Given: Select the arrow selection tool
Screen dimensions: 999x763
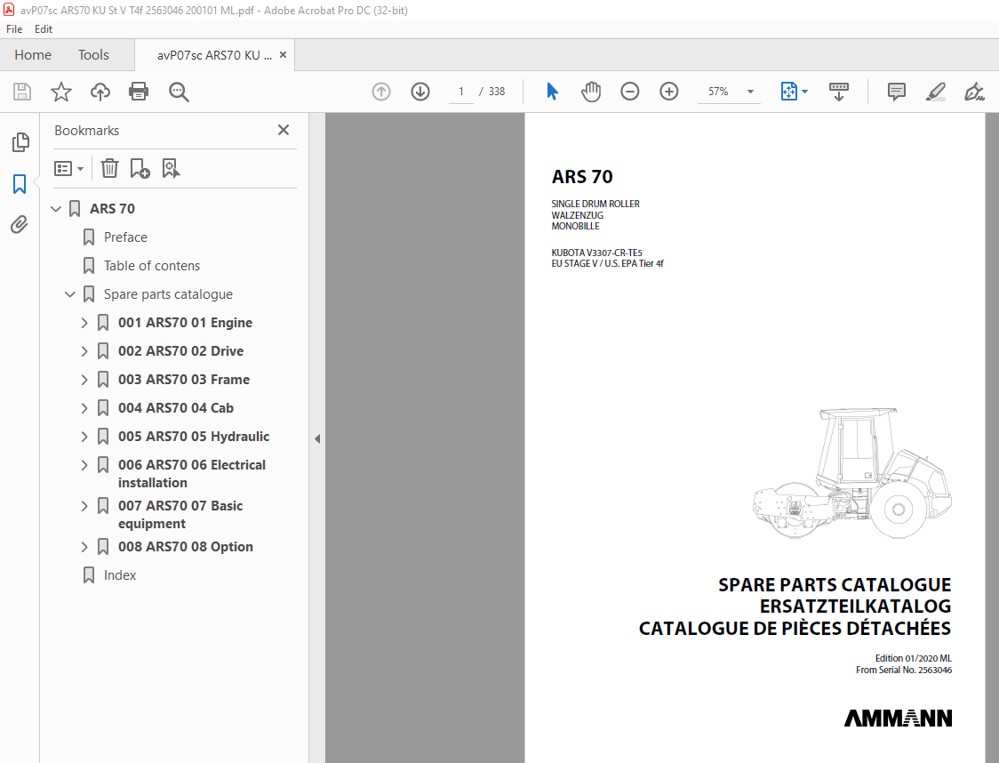Looking at the screenshot, I should pos(552,92).
